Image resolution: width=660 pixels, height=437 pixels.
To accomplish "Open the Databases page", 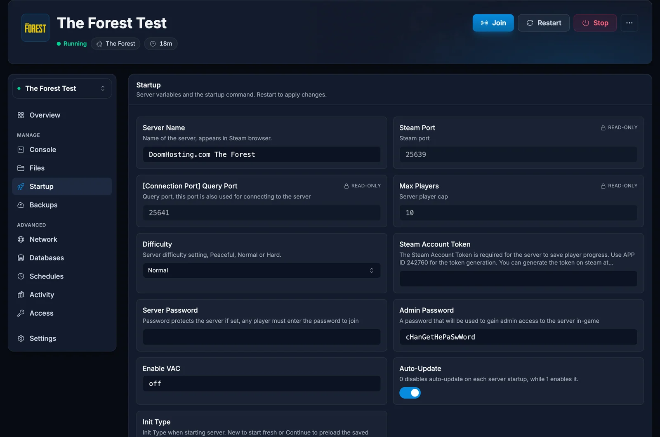I will 62,258.
